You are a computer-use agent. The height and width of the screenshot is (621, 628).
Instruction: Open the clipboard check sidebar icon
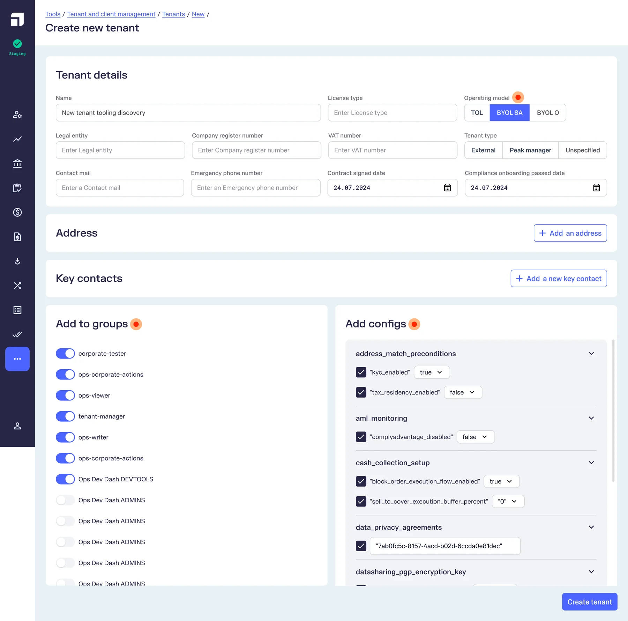coord(17,188)
